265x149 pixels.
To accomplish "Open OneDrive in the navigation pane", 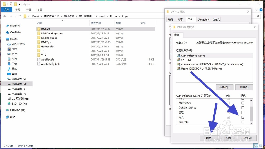I will tap(14, 32).
